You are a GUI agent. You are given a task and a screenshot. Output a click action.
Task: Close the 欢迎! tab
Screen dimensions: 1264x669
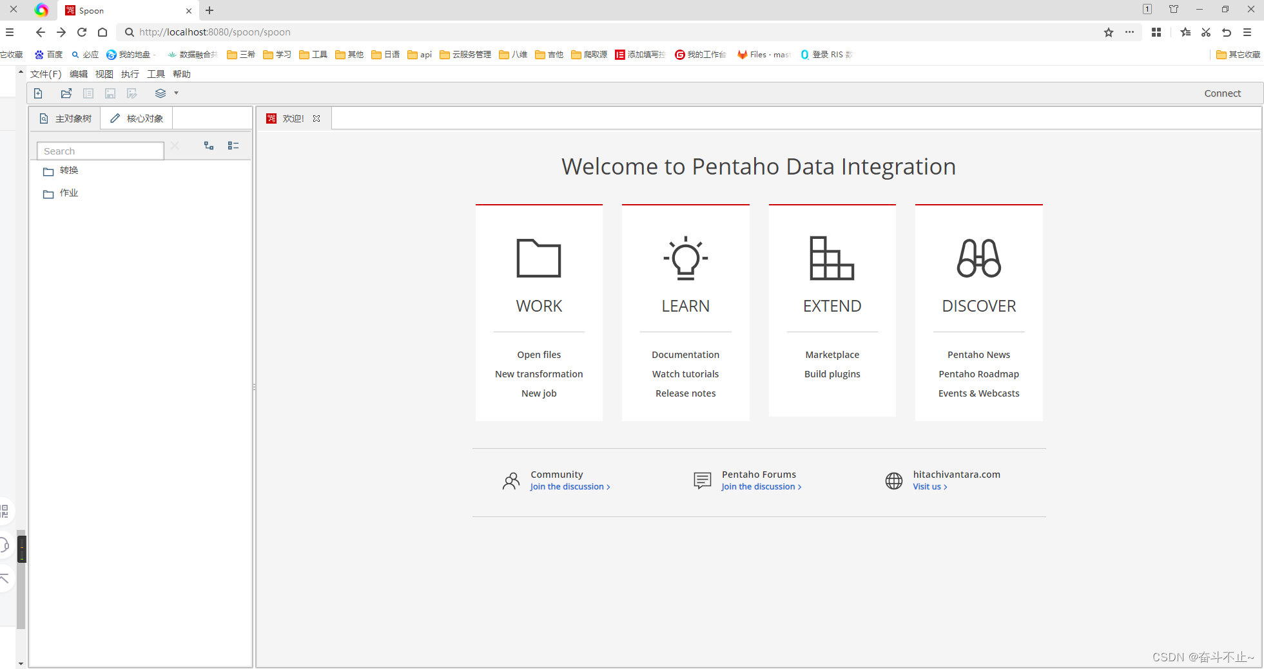pyautogui.click(x=316, y=118)
